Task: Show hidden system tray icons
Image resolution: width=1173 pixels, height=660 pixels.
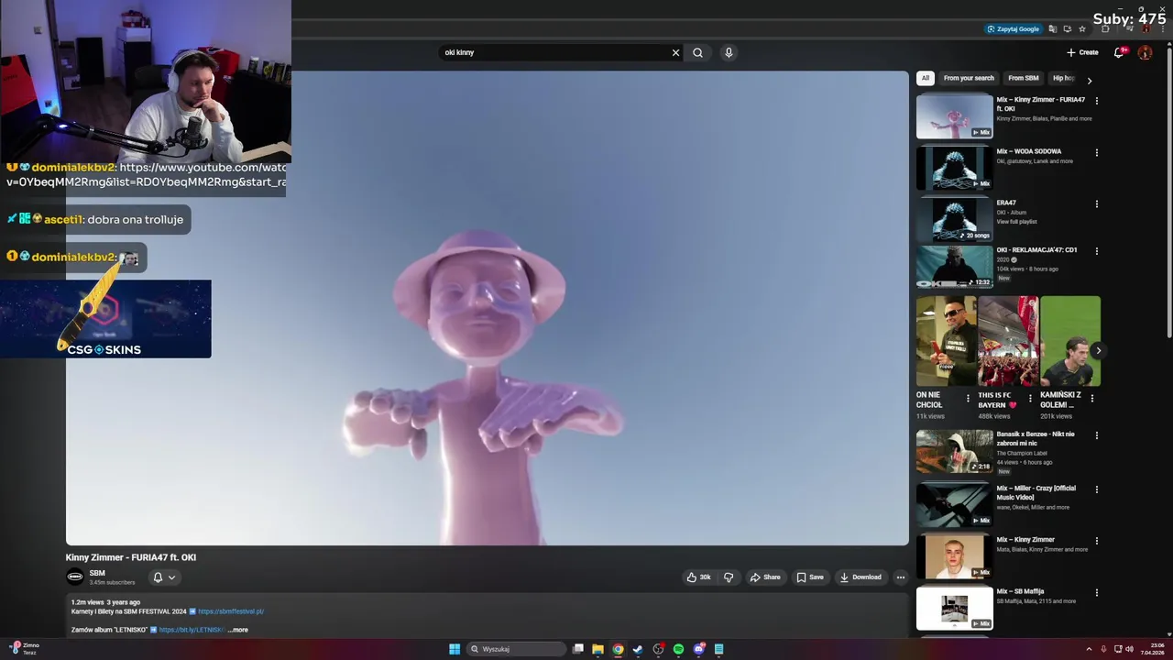Action: coord(1090,649)
